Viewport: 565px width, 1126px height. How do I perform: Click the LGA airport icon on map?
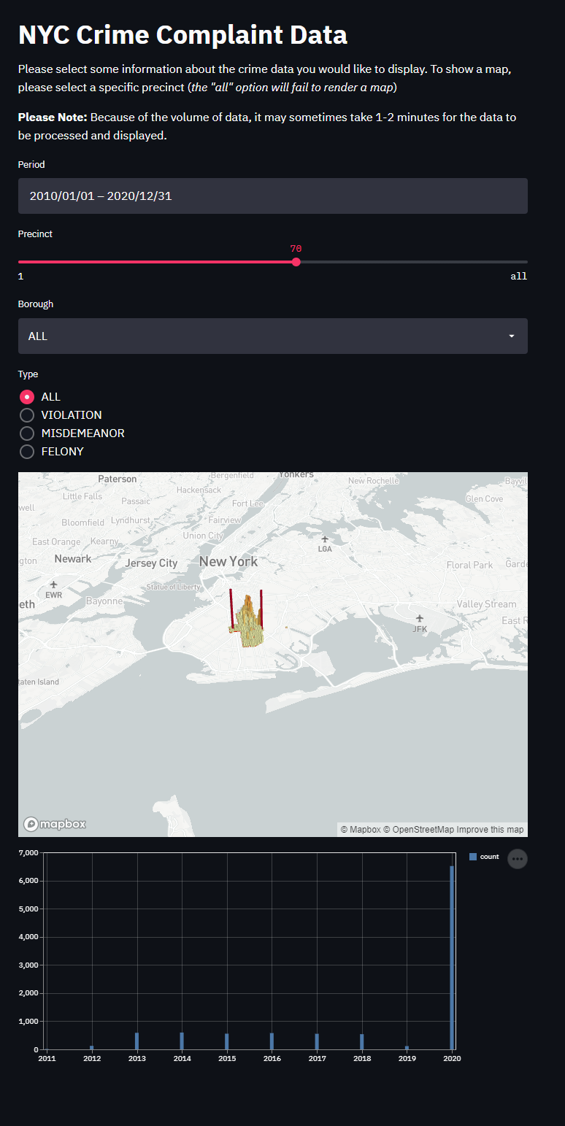pyautogui.click(x=325, y=539)
